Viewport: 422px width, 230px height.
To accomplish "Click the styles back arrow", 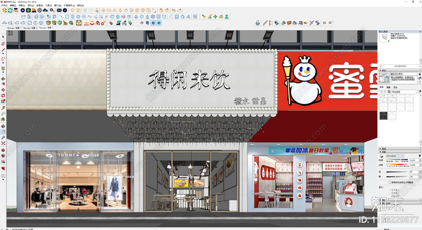I will tap(381, 92).
